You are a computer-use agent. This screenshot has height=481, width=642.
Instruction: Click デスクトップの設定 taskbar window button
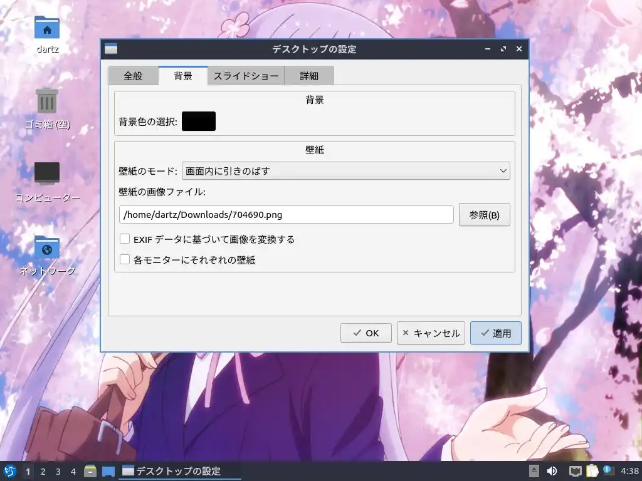point(180,471)
